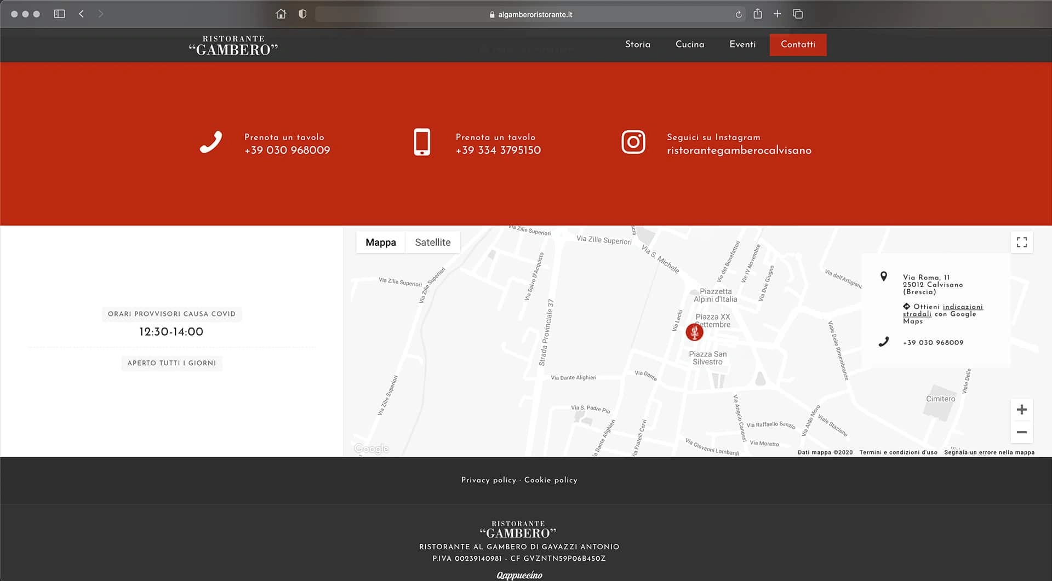This screenshot has height=581, width=1052.
Task: Click the address bar algamberoristorante.it
Action: coord(530,14)
